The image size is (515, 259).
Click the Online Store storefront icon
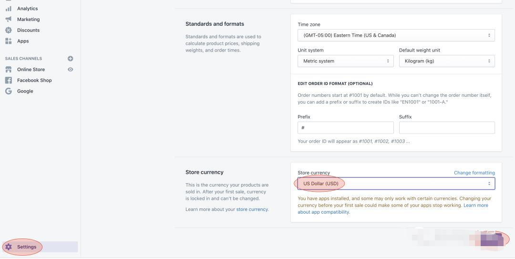click(x=8, y=70)
